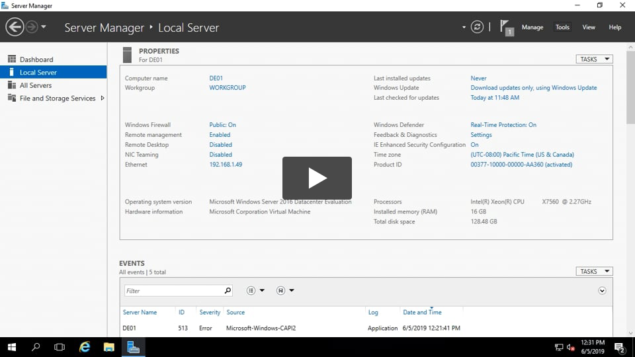635x357 pixels.
Task: Open the Properties TASKS dropdown
Action: 594,59
